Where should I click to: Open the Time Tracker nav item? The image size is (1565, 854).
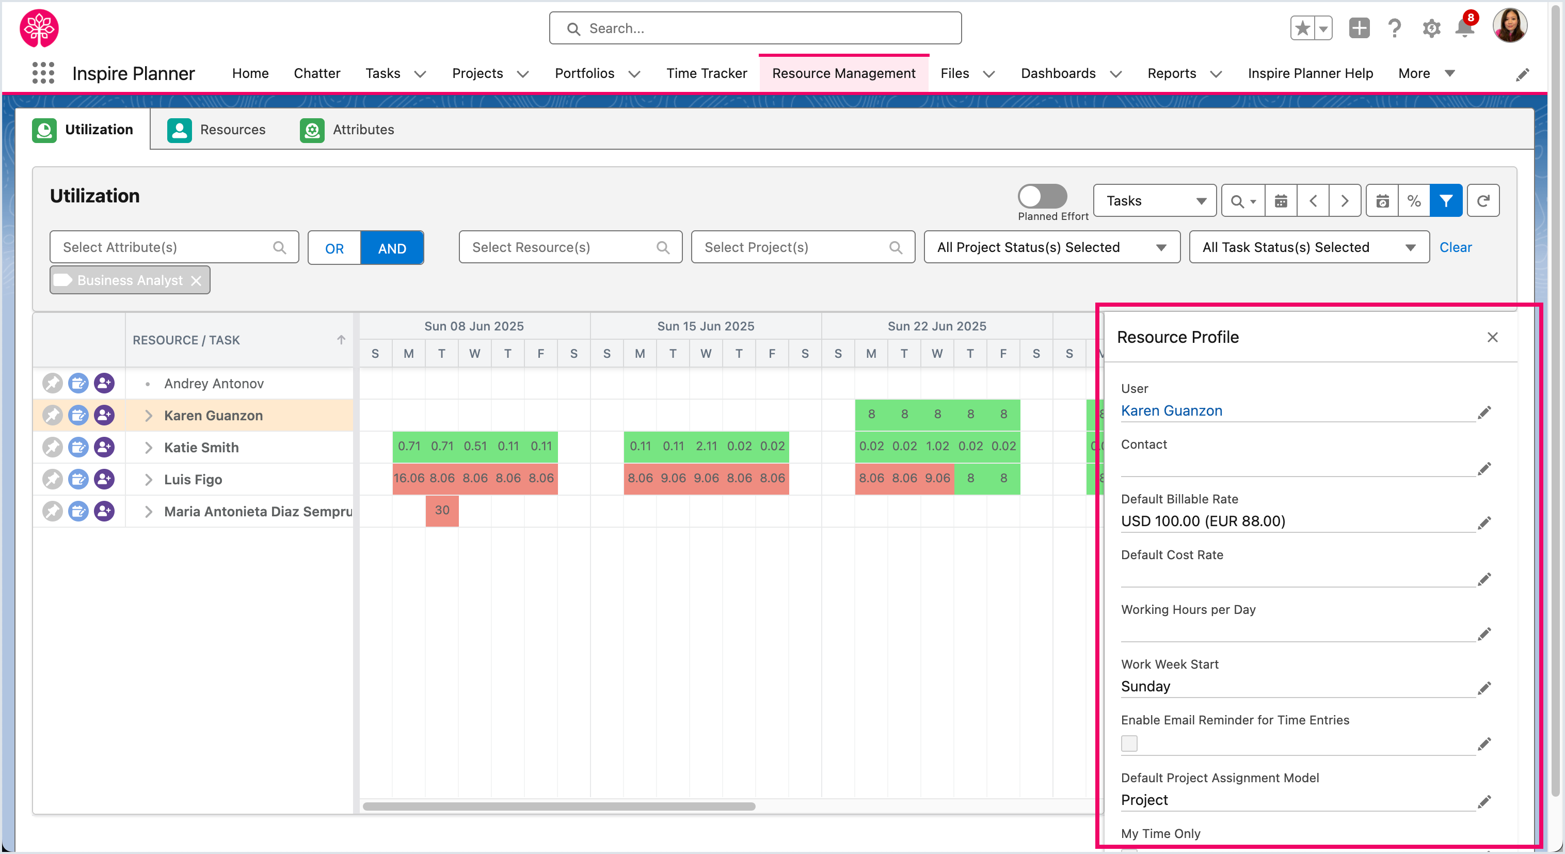(706, 73)
